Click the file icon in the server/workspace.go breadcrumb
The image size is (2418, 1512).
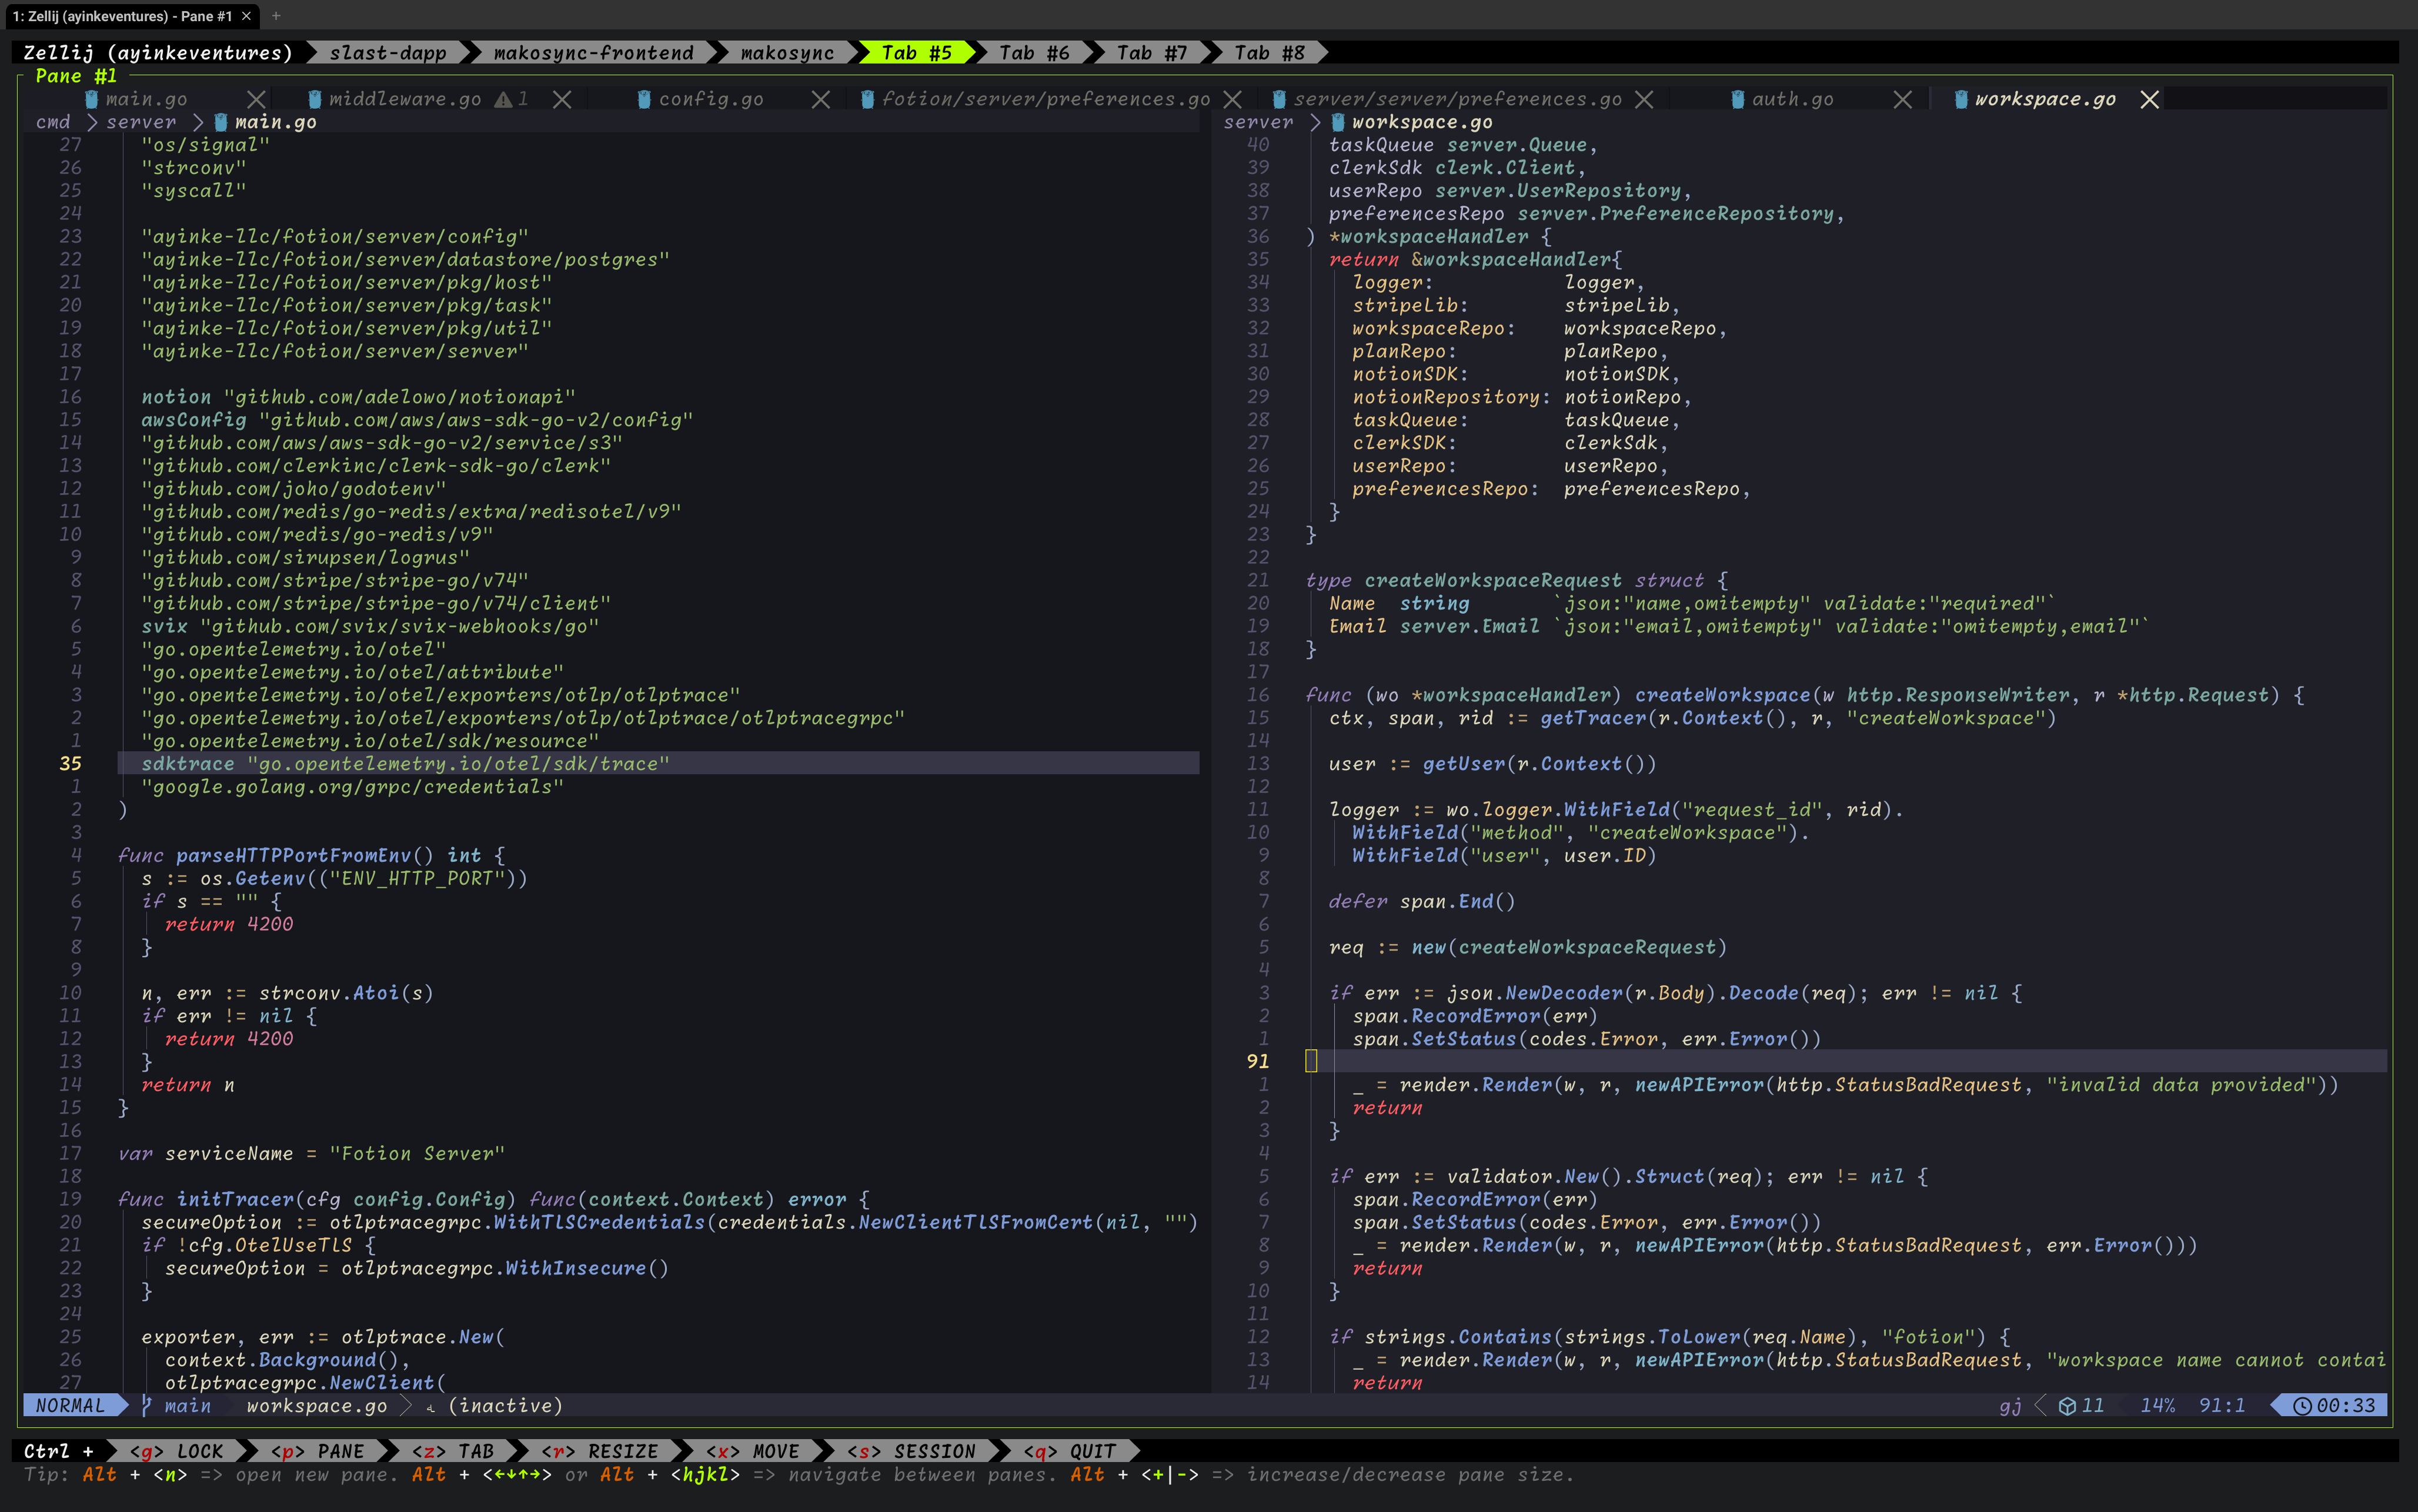tap(1339, 122)
